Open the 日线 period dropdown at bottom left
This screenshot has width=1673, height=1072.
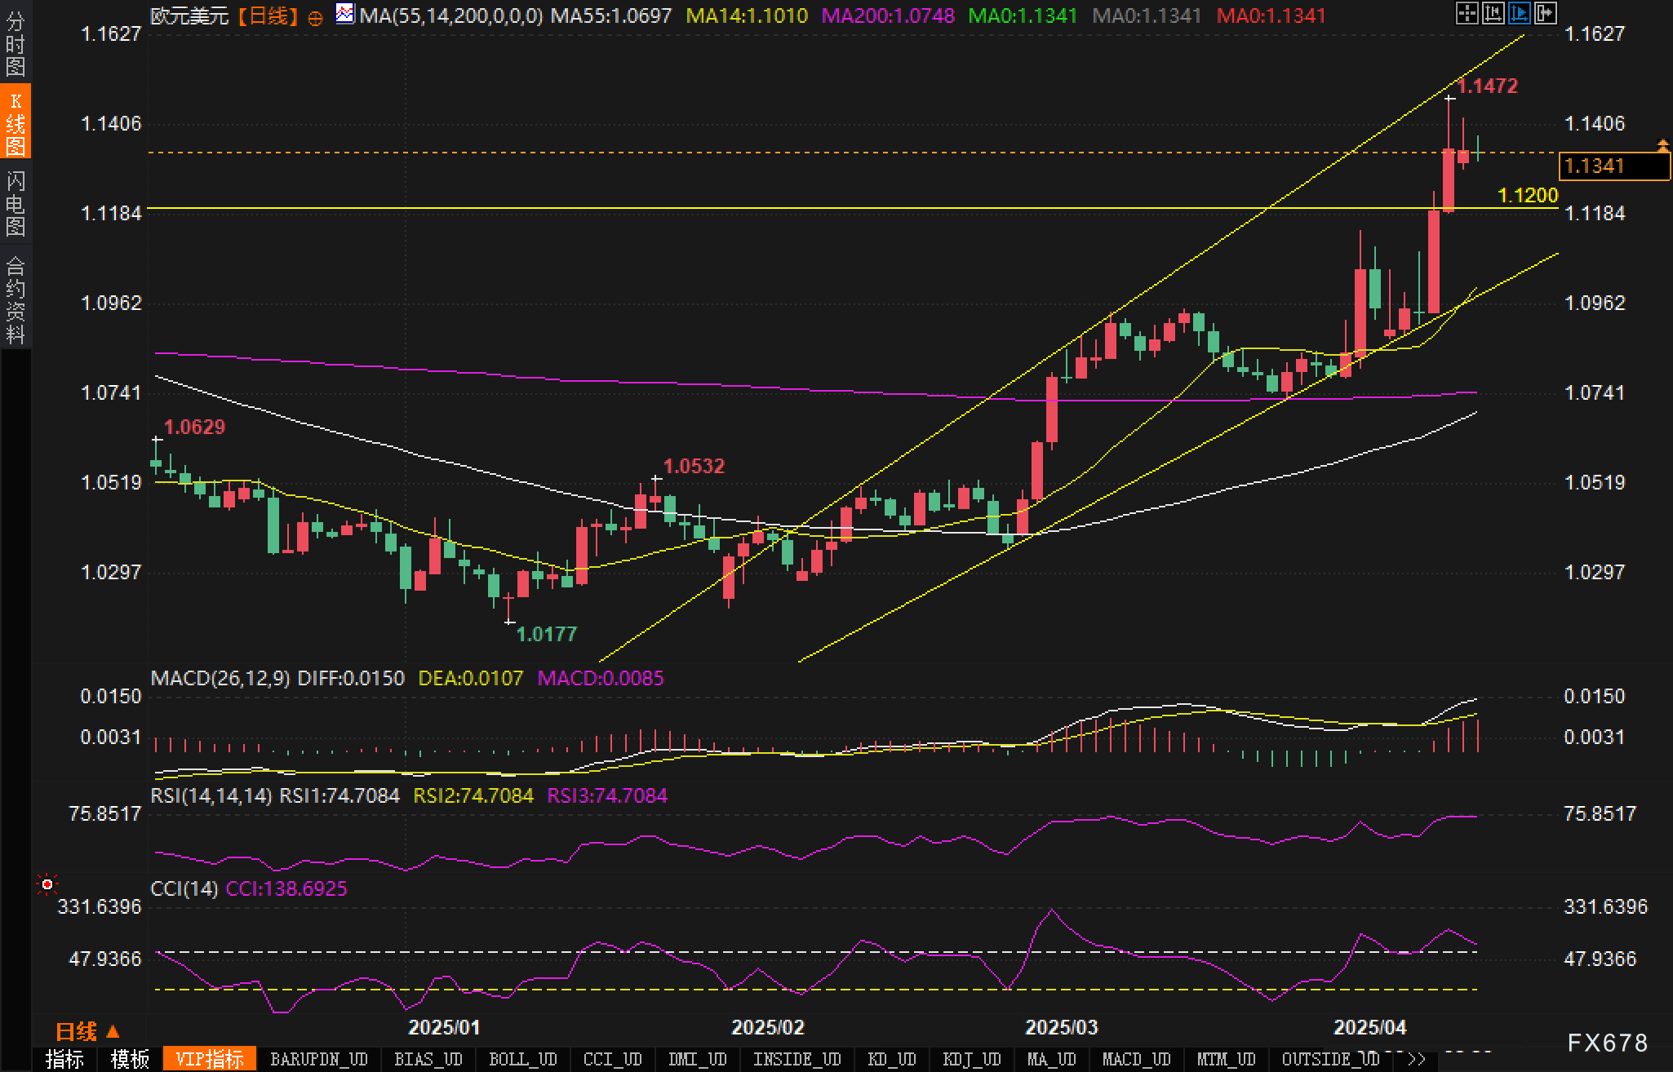tap(87, 1031)
